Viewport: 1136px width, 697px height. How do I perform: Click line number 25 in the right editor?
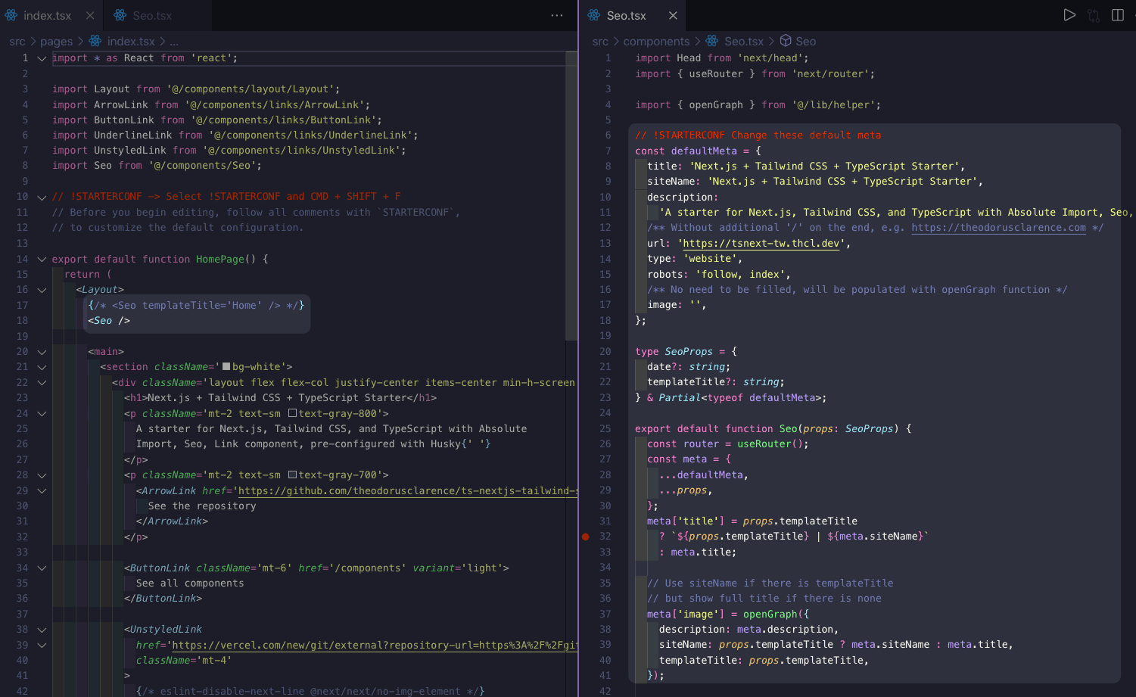[605, 429]
